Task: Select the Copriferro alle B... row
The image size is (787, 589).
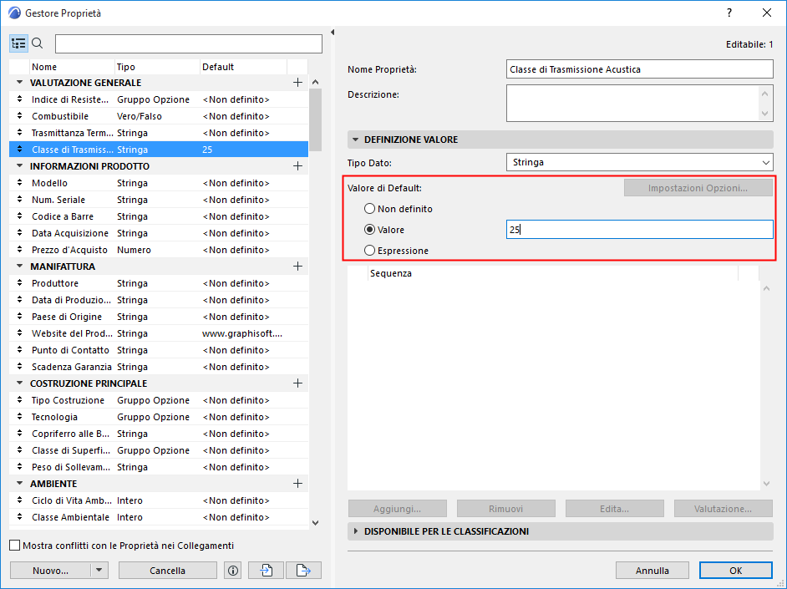Action: pos(159,434)
